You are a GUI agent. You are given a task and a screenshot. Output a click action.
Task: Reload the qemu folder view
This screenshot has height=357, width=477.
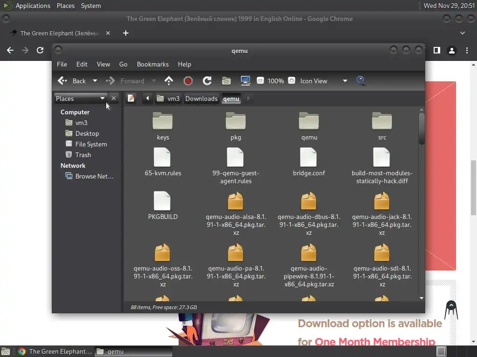207,81
